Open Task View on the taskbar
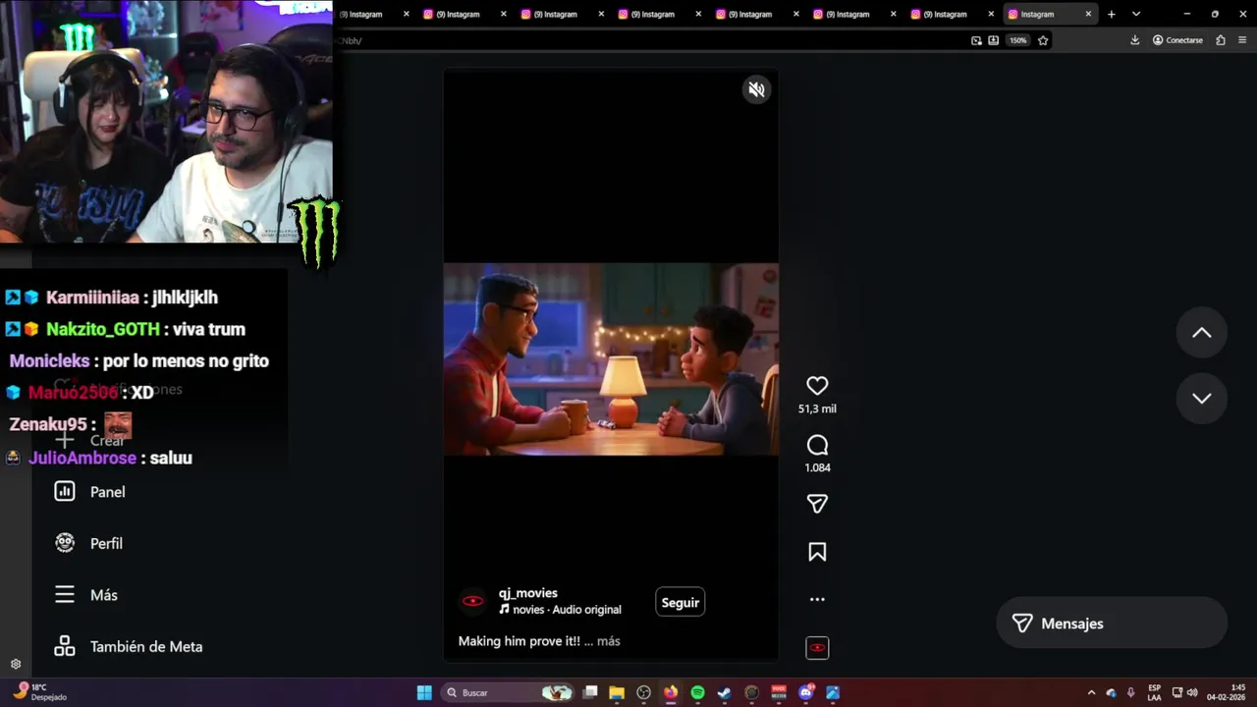 [x=590, y=692]
